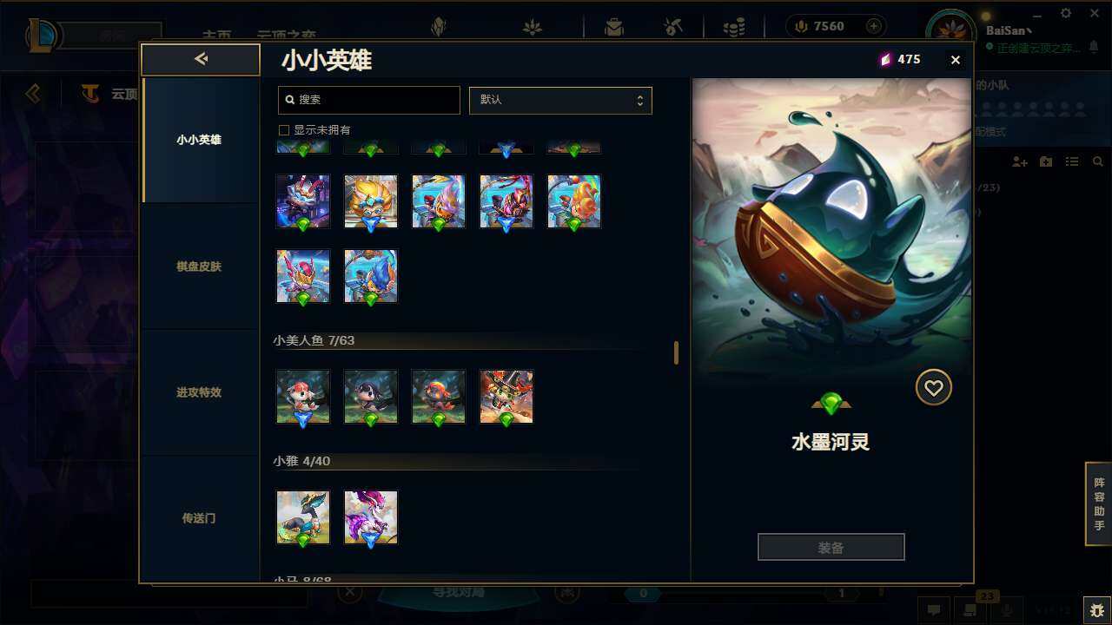Image resolution: width=1112 pixels, height=625 pixels.
Task: Select the first 小美人鱼 thumbnail
Action: point(303,397)
